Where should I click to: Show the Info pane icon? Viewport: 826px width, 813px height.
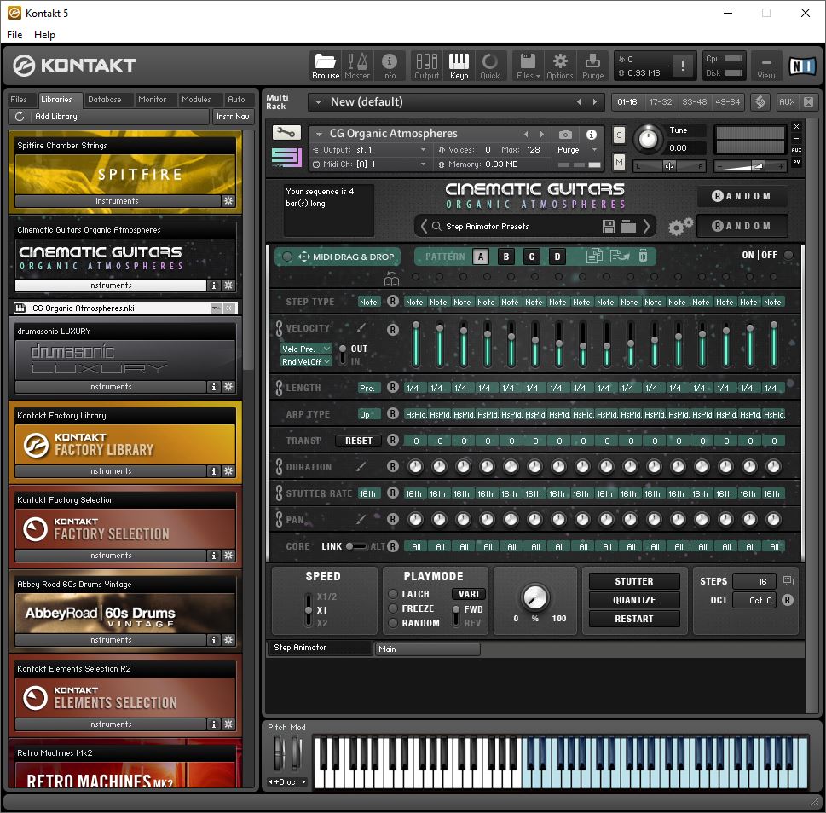click(390, 66)
